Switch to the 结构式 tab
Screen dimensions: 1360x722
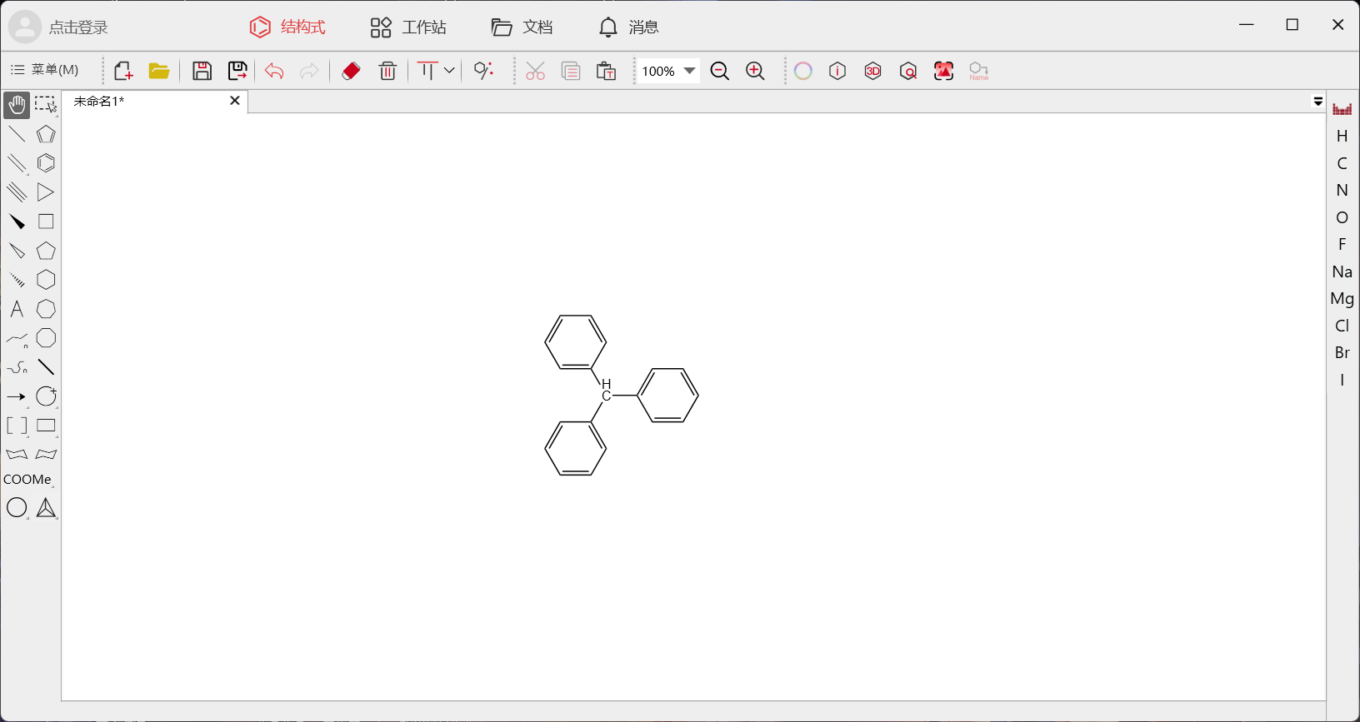pyautogui.click(x=287, y=27)
